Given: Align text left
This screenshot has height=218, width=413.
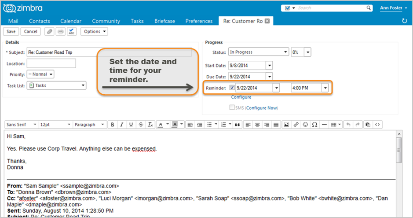Looking at the screenshot, I should [x=248, y=125].
